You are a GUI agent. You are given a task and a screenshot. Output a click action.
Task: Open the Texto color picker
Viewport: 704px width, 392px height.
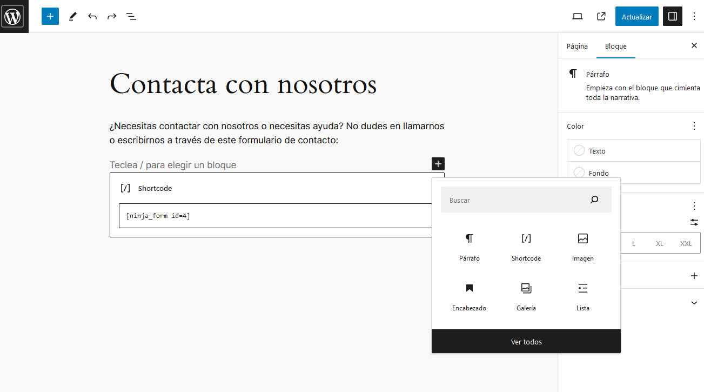point(634,150)
